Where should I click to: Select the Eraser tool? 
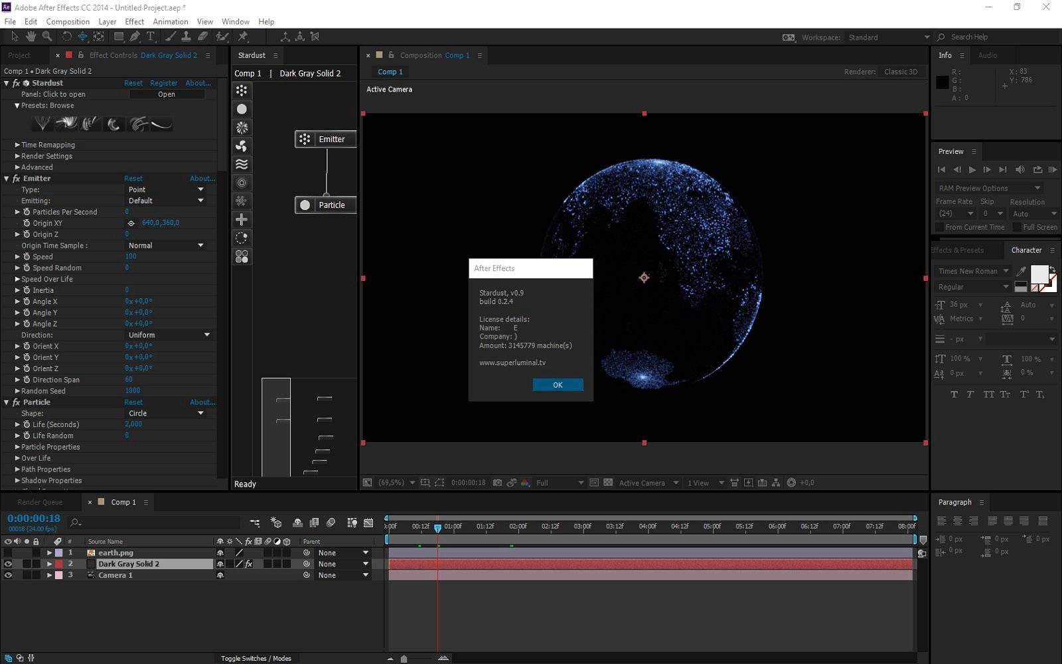coord(203,37)
